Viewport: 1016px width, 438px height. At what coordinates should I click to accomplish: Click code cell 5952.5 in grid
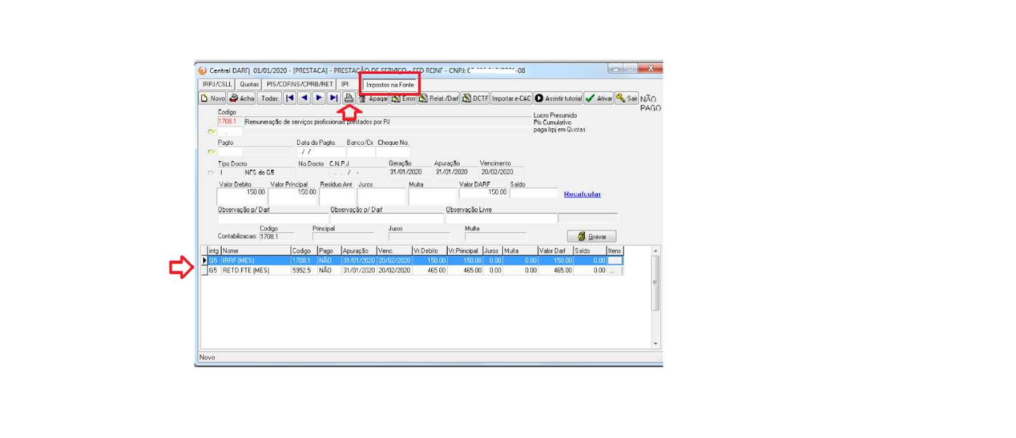(304, 270)
